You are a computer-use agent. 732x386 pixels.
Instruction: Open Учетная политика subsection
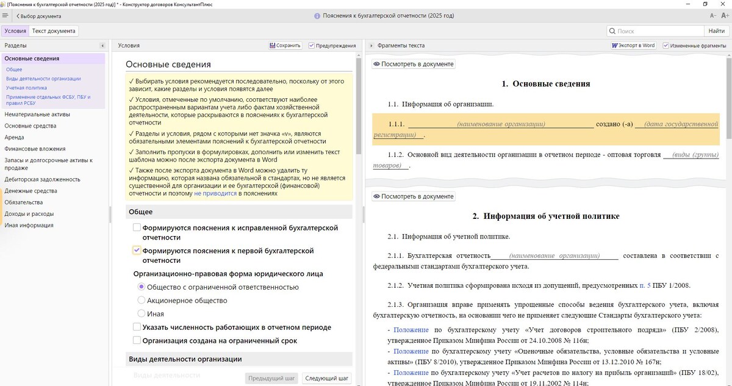click(26, 88)
